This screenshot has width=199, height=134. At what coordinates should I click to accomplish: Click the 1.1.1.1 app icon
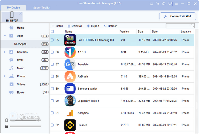click(x=70, y=52)
